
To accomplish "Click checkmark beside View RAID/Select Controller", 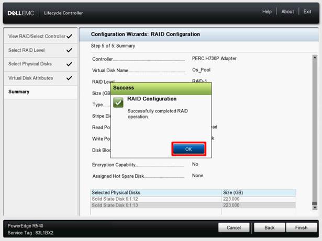I will tap(70, 36).
